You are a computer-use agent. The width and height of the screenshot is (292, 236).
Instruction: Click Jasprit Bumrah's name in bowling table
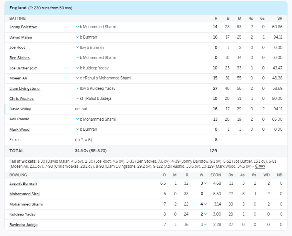(23, 184)
